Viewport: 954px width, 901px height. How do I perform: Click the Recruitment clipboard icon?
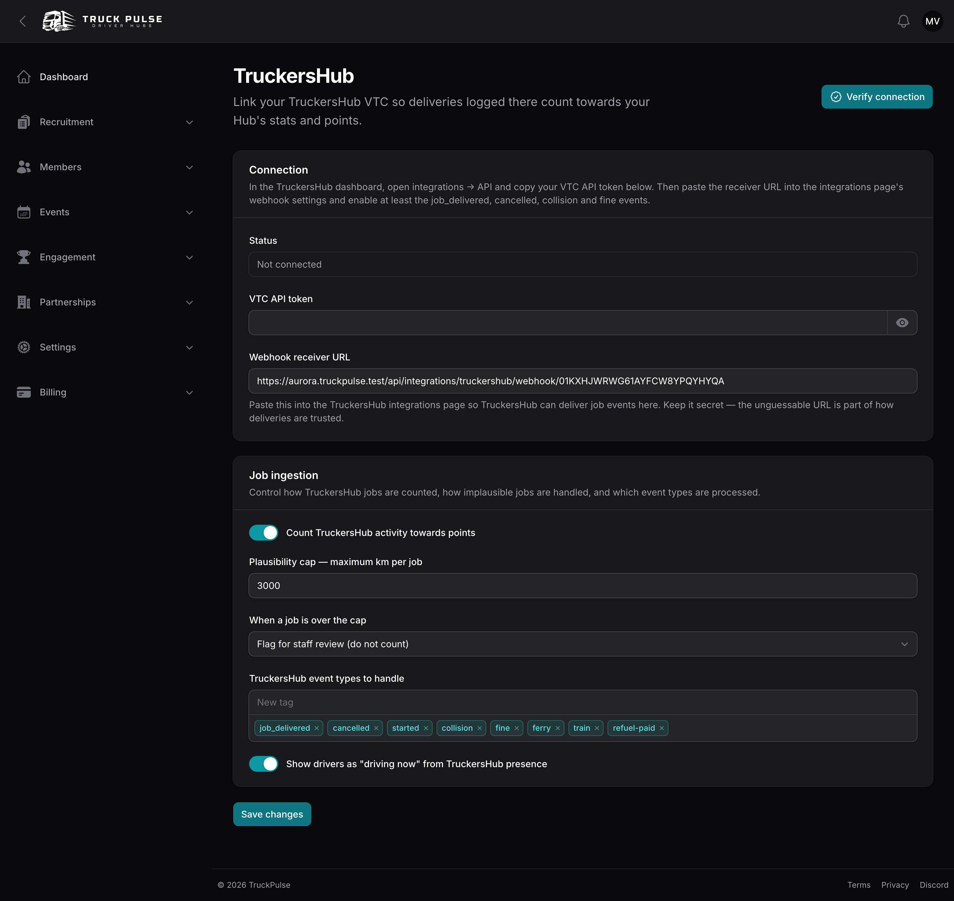point(24,122)
